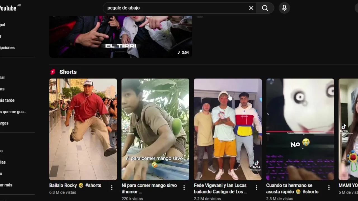Click the red Shorts section icon

[x=53, y=72]
